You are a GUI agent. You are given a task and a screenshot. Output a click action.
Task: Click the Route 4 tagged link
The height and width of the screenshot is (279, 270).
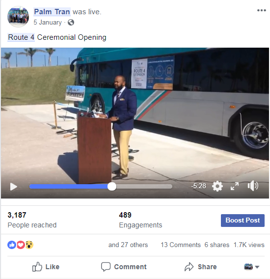tap(21, 37)
